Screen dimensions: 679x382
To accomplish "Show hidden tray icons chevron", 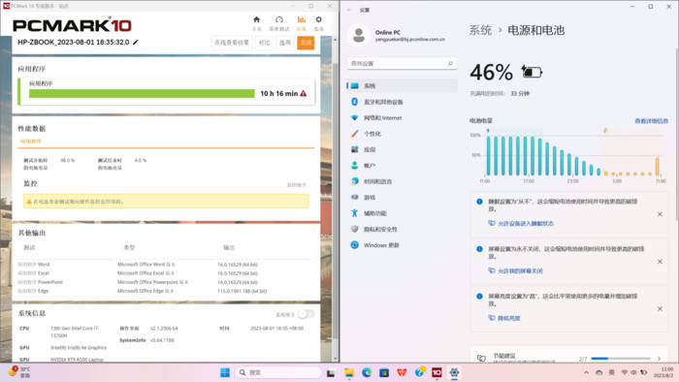I will [x=586, y=372].
